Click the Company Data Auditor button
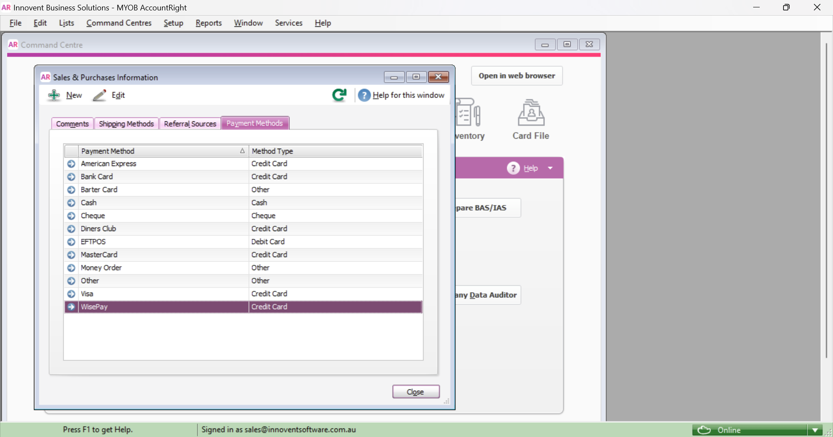 point(488,295)
